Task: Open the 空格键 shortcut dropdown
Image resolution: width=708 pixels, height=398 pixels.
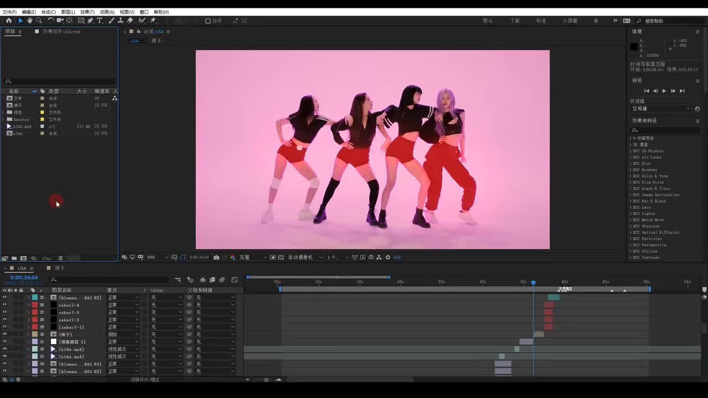Action: [x=661, y=109]
